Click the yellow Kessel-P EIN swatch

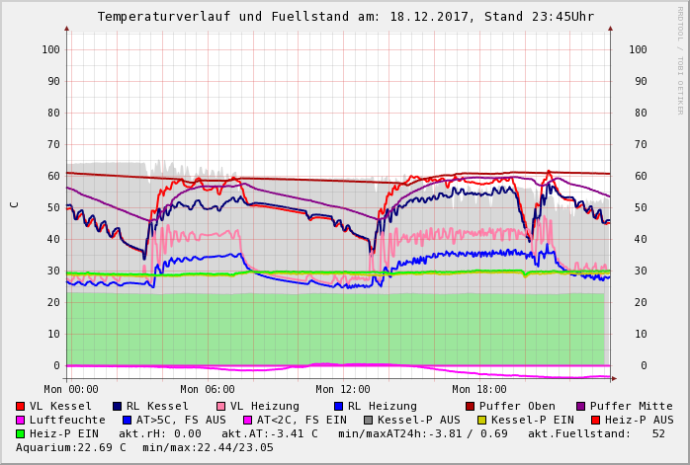point(482,420)
